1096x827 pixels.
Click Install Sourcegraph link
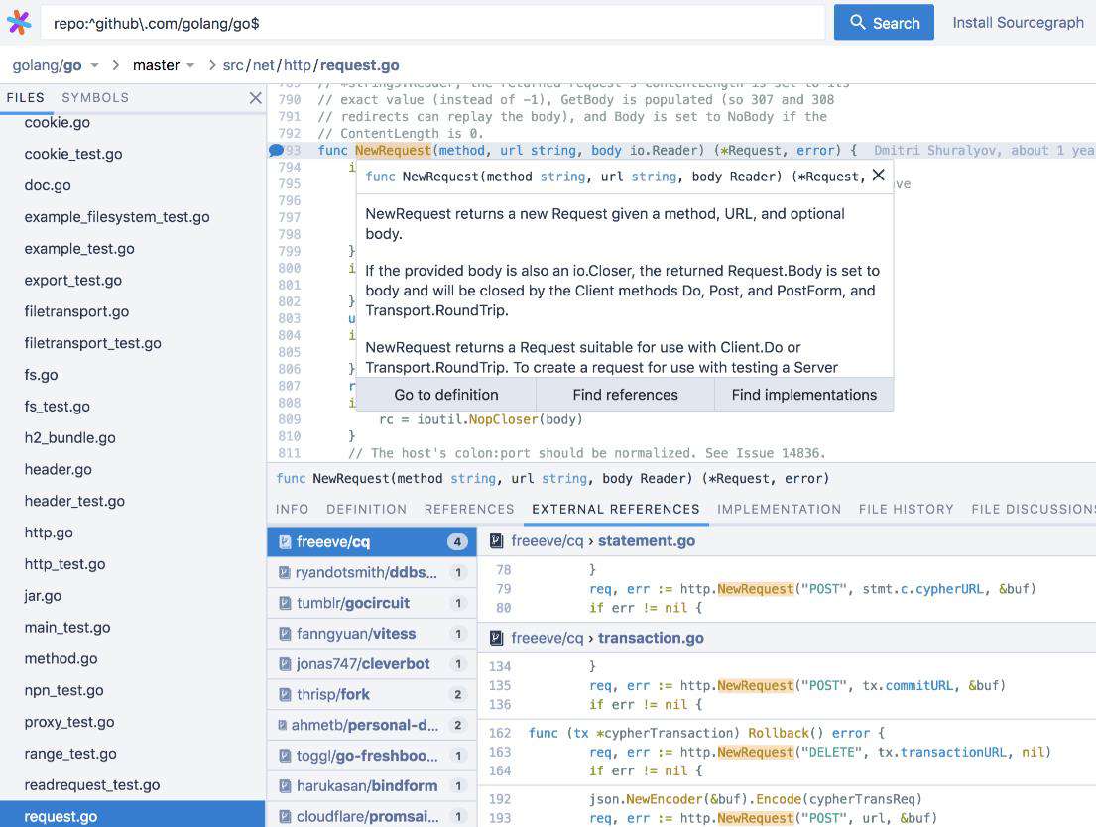[x=1018, y=23]
